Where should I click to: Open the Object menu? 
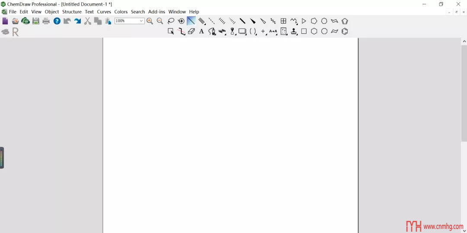click(x=52, y=12)
